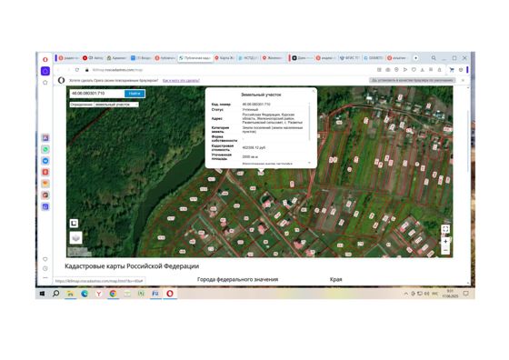The height and width of the screenshot is (360, 509).
Task: Reload the page with the refresh icon
Action: point(77,70)
